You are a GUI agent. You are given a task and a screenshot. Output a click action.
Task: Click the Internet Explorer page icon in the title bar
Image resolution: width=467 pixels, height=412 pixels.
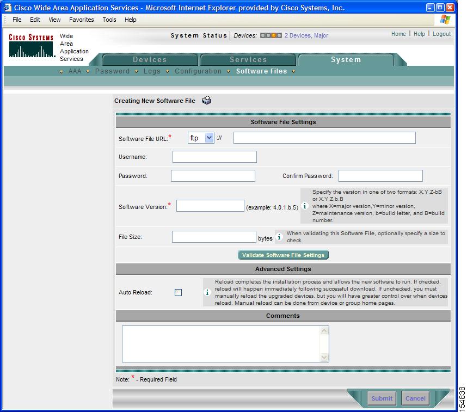[8, 8]
